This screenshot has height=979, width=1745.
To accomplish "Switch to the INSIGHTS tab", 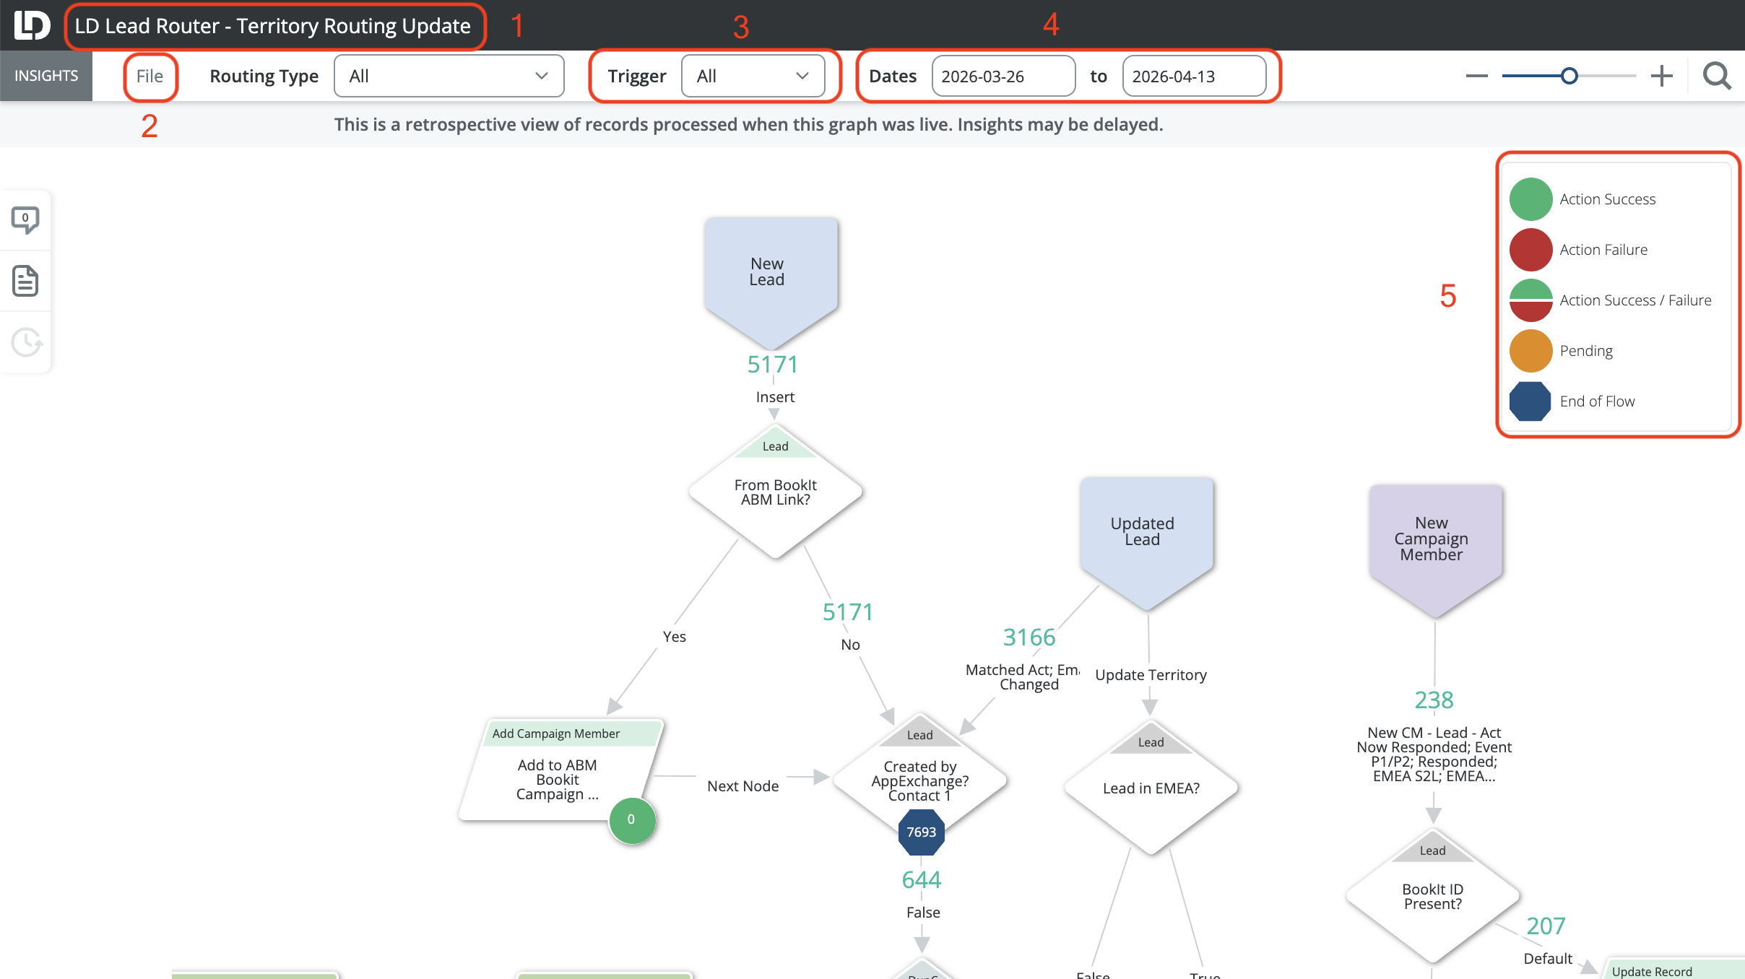I will tap(46, 76).
